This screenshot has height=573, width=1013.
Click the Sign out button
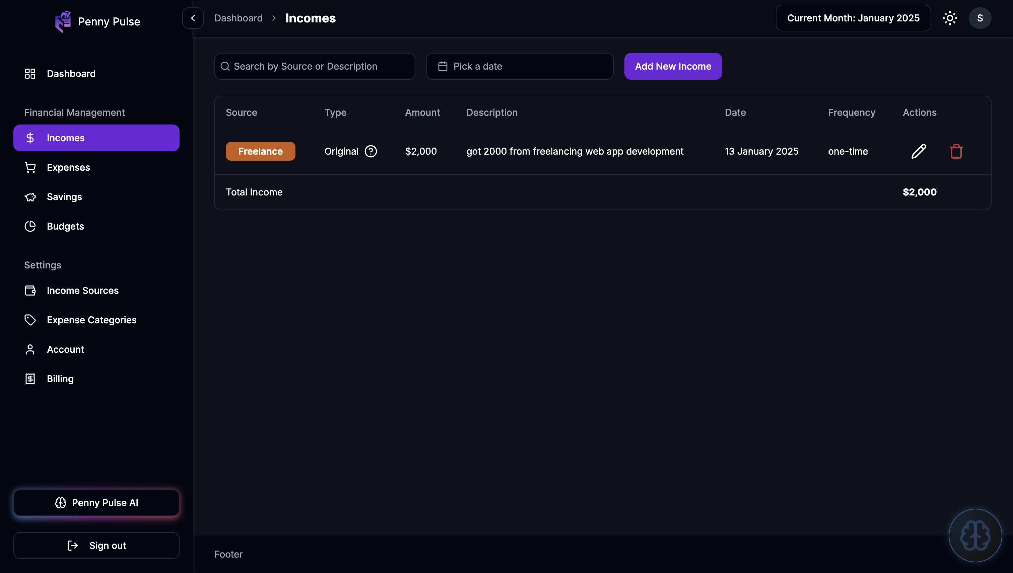96,545
